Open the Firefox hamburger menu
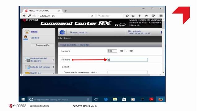 [161, 16]
